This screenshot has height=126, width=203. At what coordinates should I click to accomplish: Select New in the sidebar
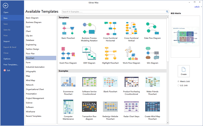(x=12, y=18)
